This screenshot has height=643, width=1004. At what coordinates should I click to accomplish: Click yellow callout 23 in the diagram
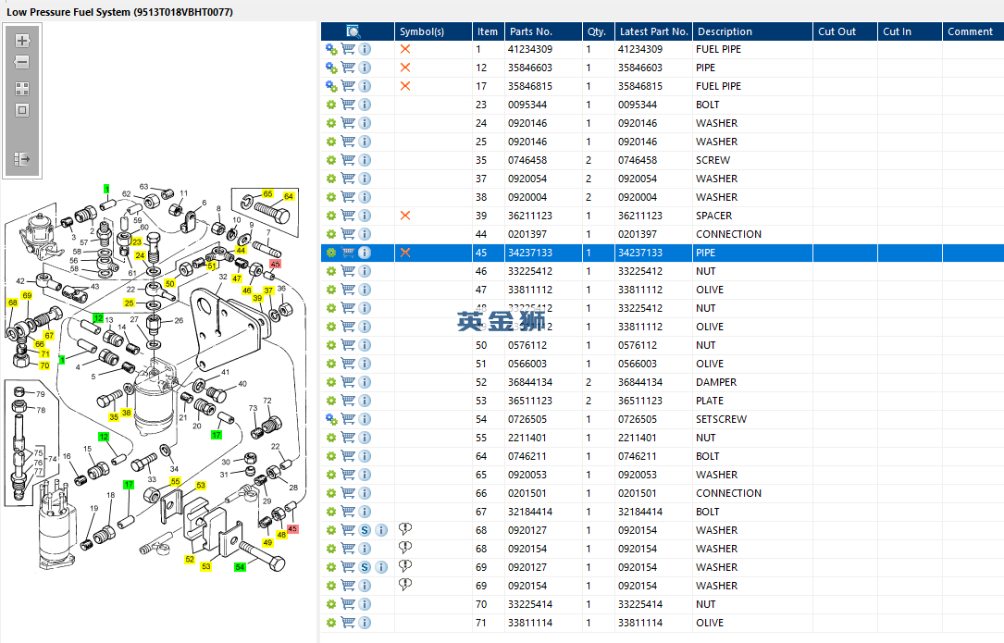pyautogui.click(x=136, y=241)
